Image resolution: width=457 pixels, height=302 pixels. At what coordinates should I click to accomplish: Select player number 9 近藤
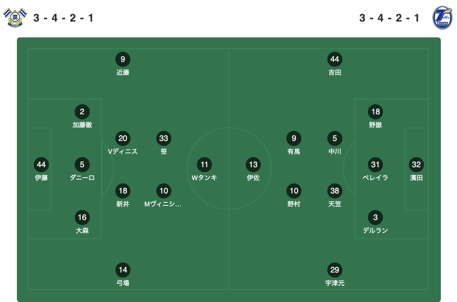point(123,64)
